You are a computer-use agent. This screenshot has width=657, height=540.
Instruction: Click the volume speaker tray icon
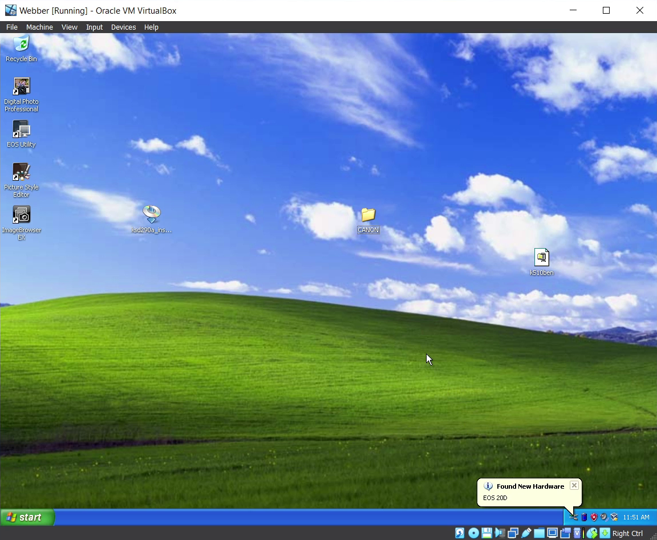click(x=604, y=517)
